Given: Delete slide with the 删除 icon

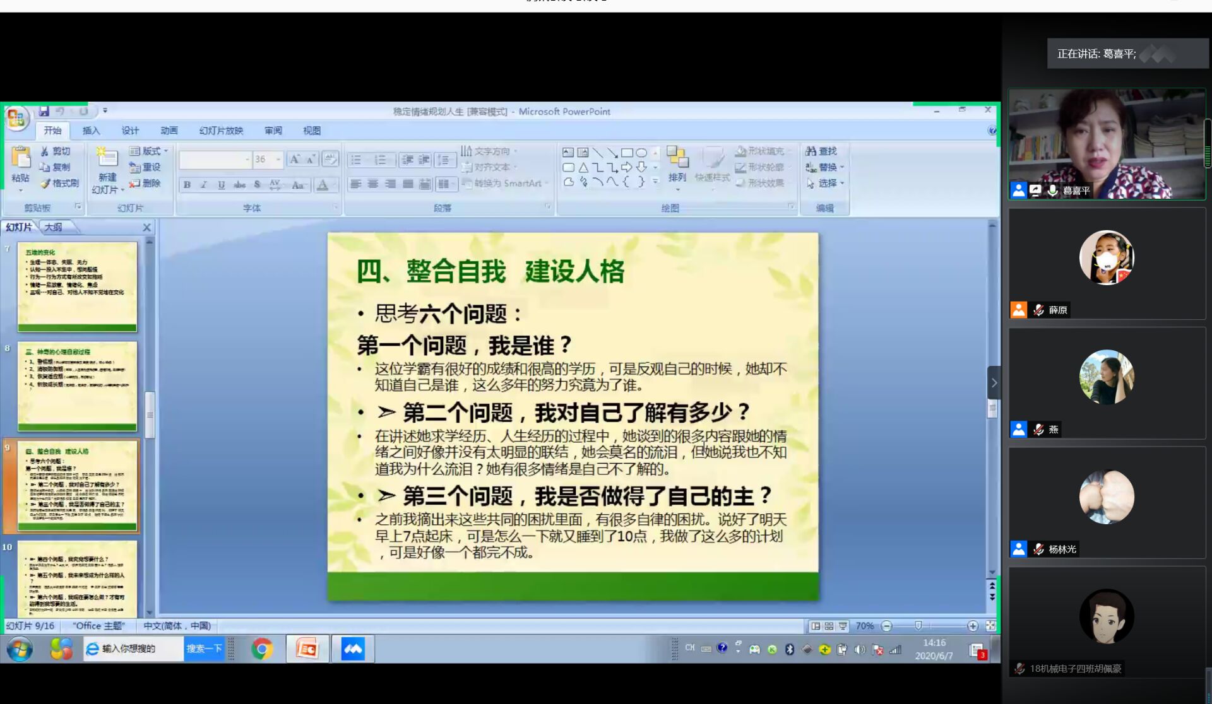Looking at the screenshot, I should click(145, 184).
